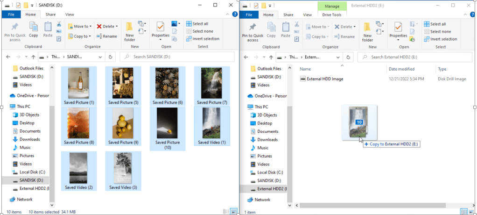Click Search External HDD2 (E:) field
The image size is (477, 215).
pos(416,57)
